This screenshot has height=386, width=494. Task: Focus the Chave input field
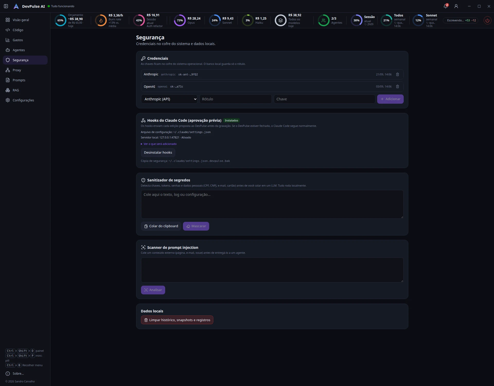click(324, 99)
